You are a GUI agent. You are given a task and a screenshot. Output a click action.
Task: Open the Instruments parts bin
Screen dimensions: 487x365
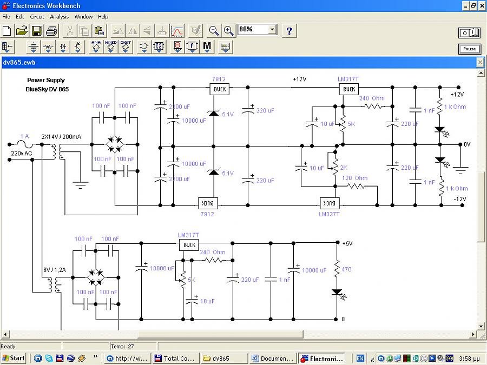coord(225,47)
